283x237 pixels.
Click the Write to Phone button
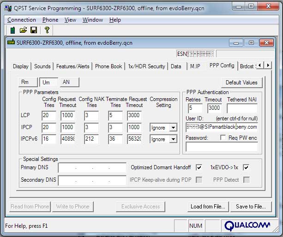[x=73, y=207]
